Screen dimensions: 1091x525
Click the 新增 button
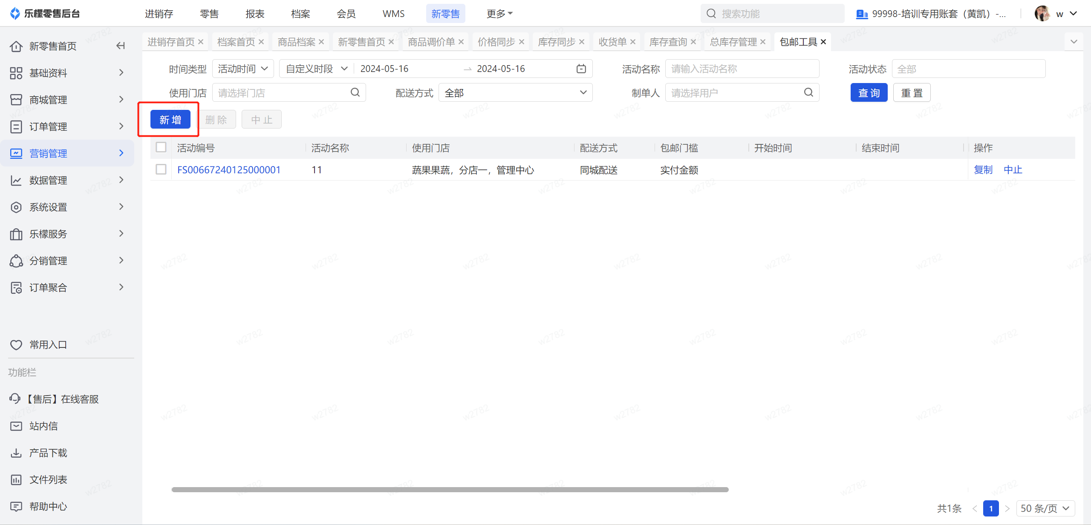tap(170, 119)
